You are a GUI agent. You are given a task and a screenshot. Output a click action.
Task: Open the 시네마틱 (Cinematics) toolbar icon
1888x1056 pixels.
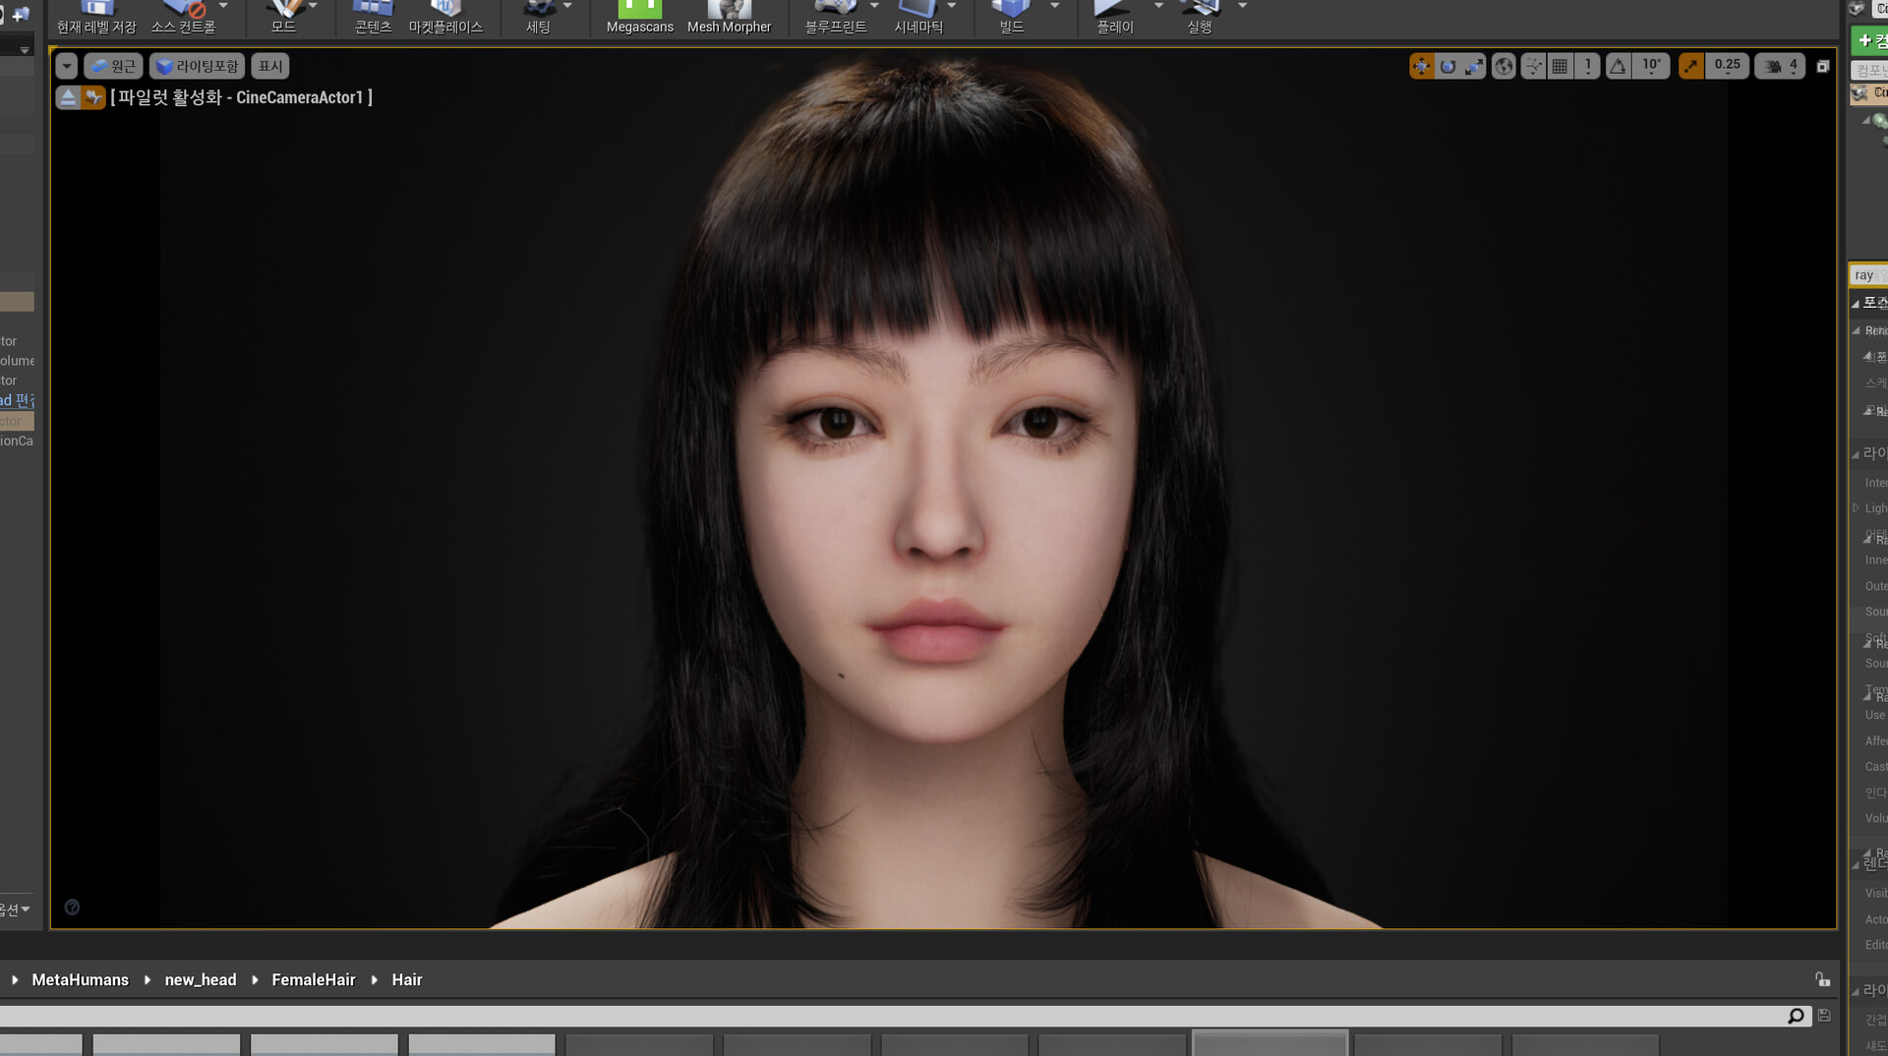click(x=917, y=16)
